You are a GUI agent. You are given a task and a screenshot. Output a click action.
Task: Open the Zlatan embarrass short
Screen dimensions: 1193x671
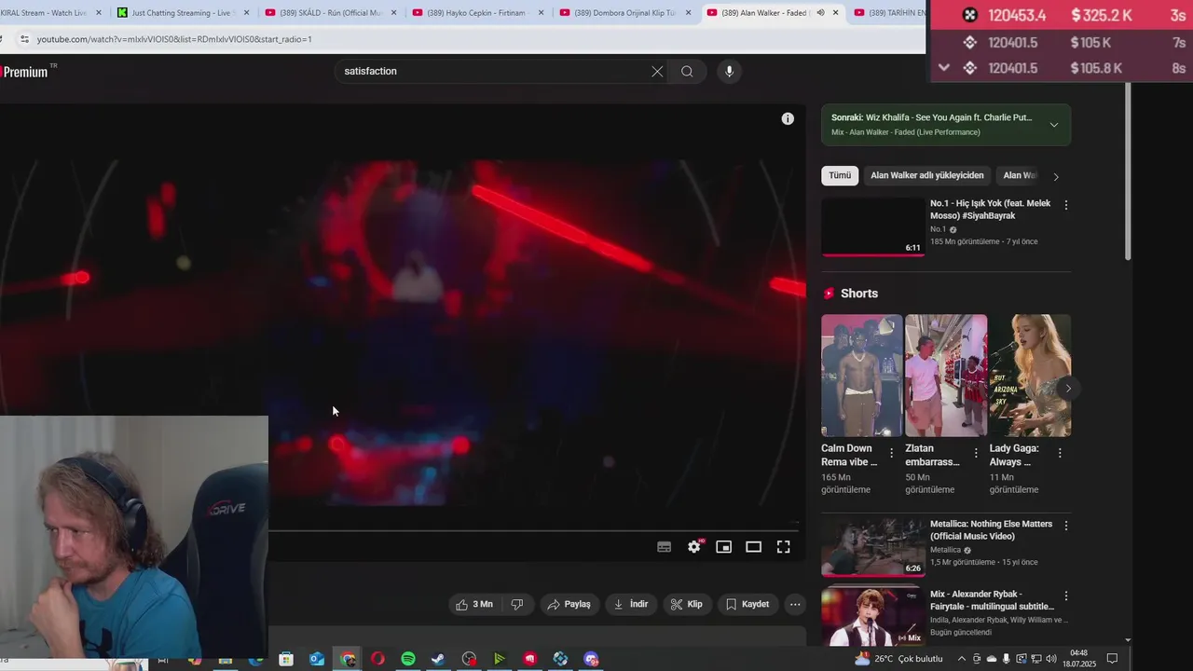pyautogui.click(x=945, y=376)
